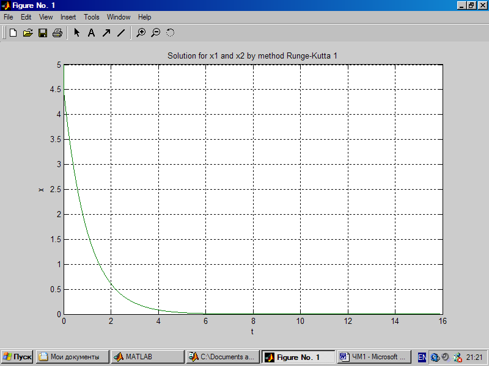Open a file using the folder icon
This screenshot has height=366, width=489.
28,33
